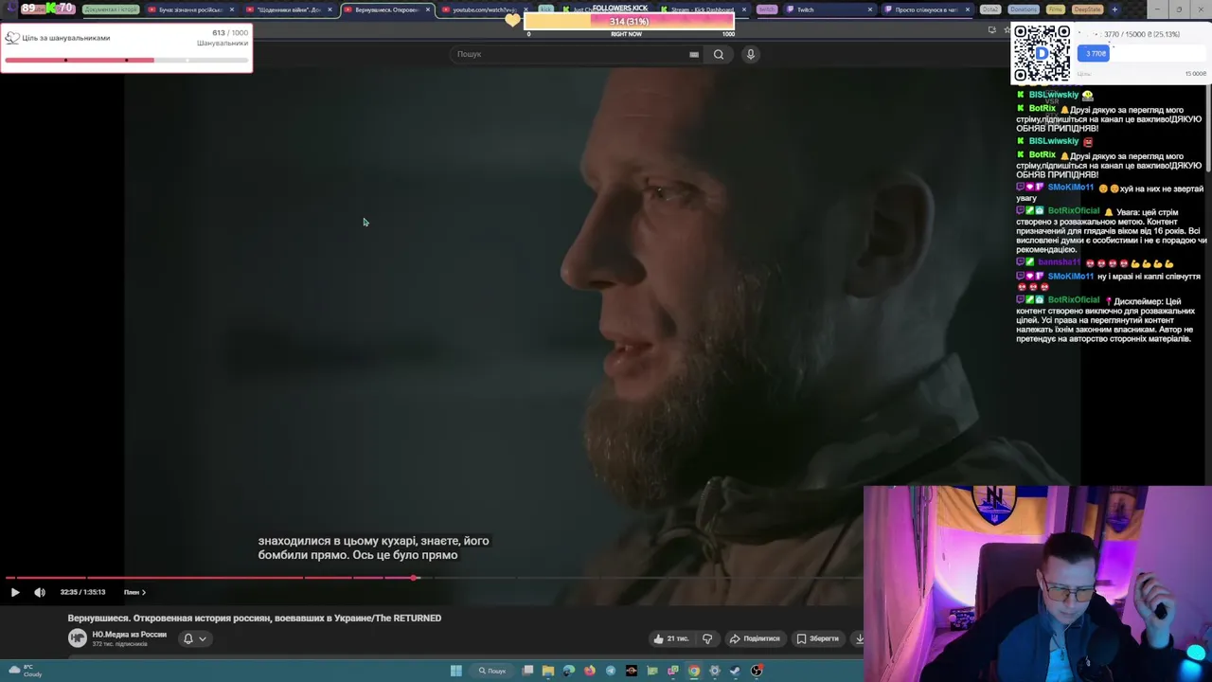Image resolution: width=1212 pixels, height=682 pixels.
Task: Open the on-screen keyboard icon in the search box
Action: click(x=694, y=54)
